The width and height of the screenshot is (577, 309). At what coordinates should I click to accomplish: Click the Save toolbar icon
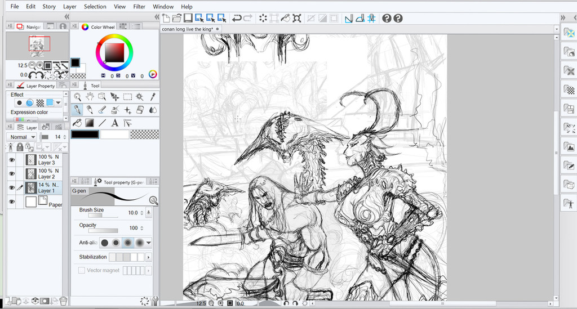(188, 18)
